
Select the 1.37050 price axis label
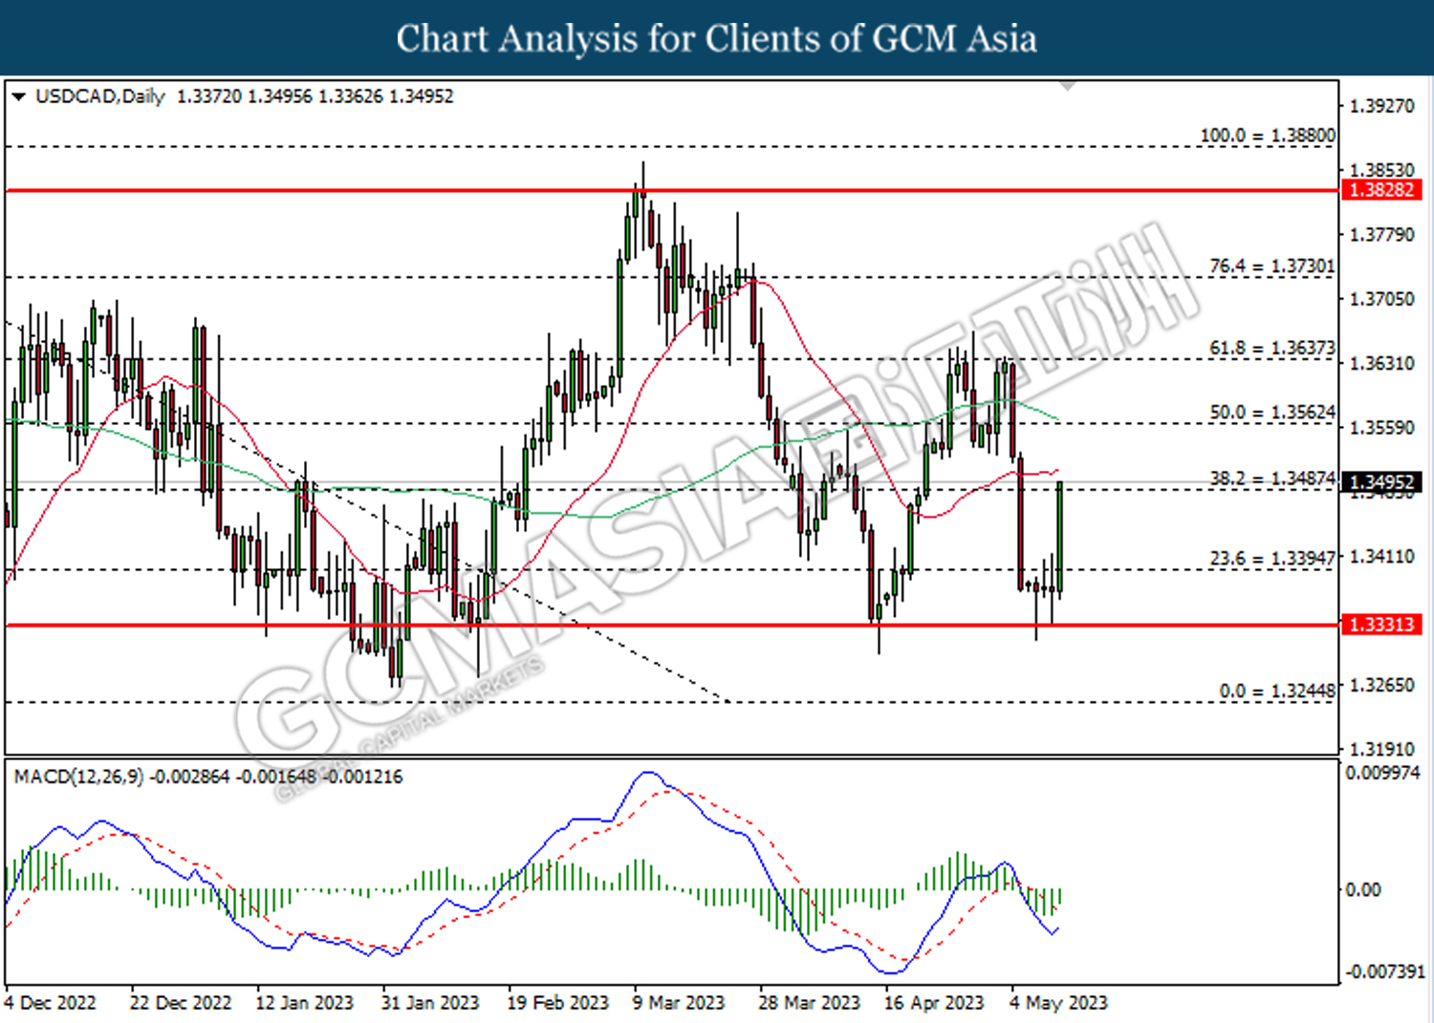click(1381, 299)
